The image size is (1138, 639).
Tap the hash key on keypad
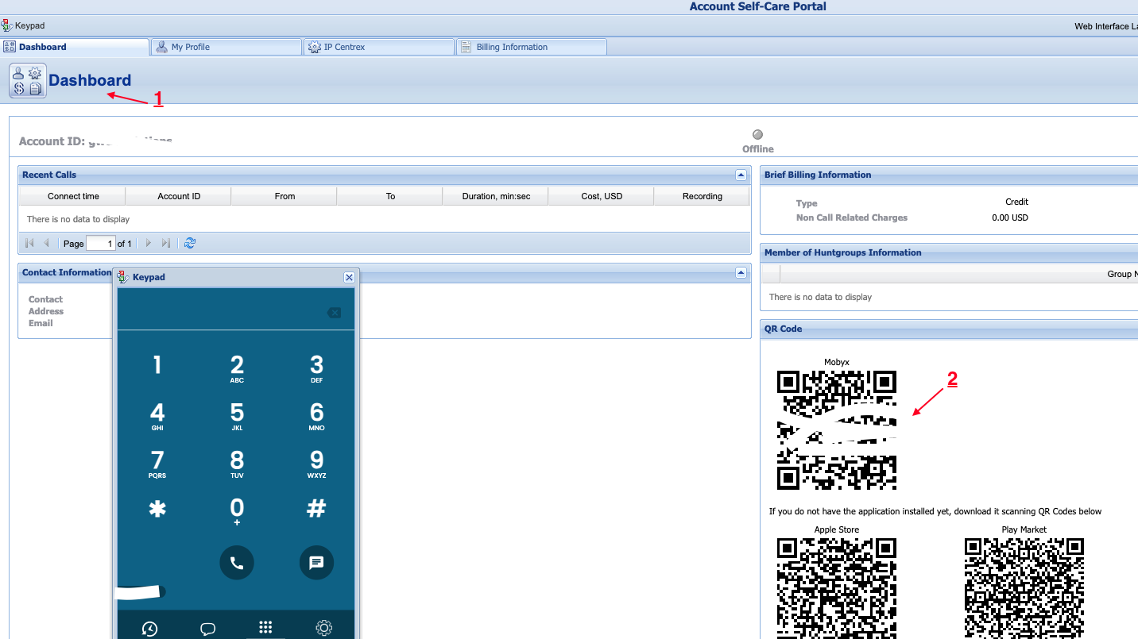point(316,509)
